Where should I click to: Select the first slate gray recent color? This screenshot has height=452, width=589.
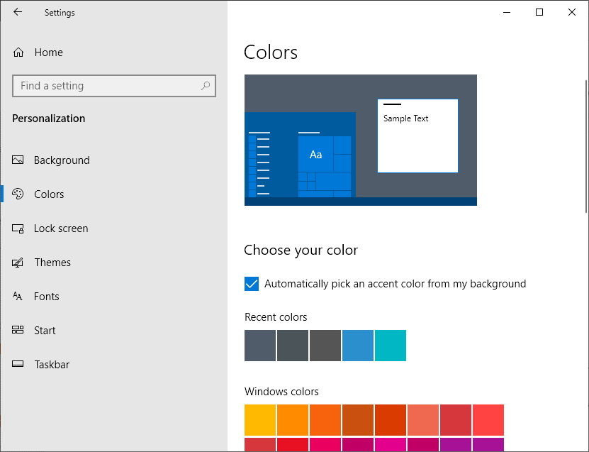pos(260,346)
